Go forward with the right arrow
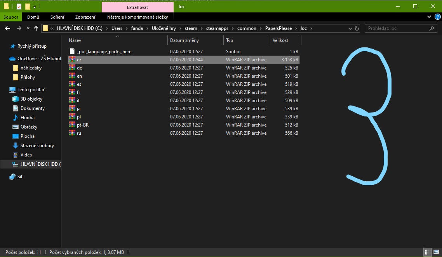The image size is (442, 257). coord(19,28)
